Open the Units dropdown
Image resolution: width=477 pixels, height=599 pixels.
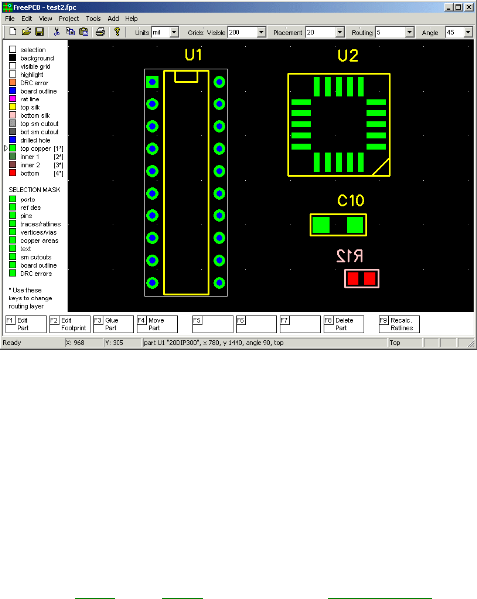coord(174,32)
